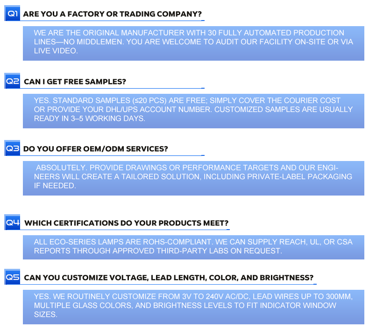This screenshot has height=336, width=369.
Task: Click the Q1 blue badge icon
Action: tap(12, 13)
